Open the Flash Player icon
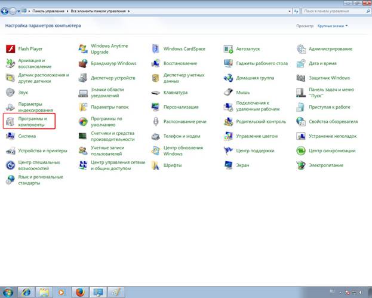 [10, 49]
